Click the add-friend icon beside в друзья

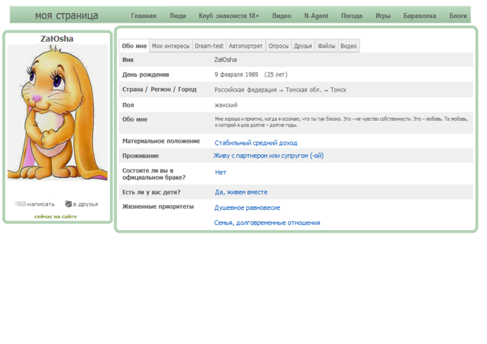(68, 204)
